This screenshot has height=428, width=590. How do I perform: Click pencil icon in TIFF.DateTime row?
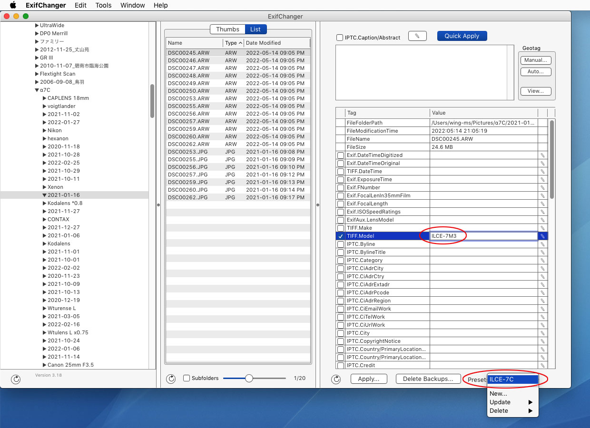(542, 171)
